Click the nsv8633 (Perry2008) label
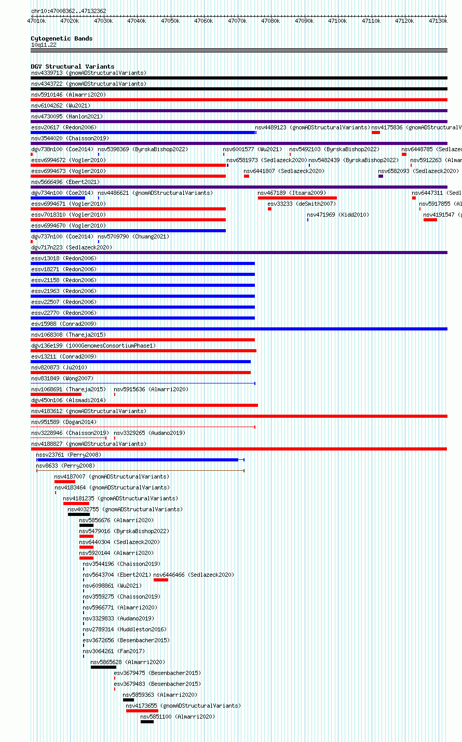This screenshot has width=462, height=742. pyautogui.click(x=65, y=466)
